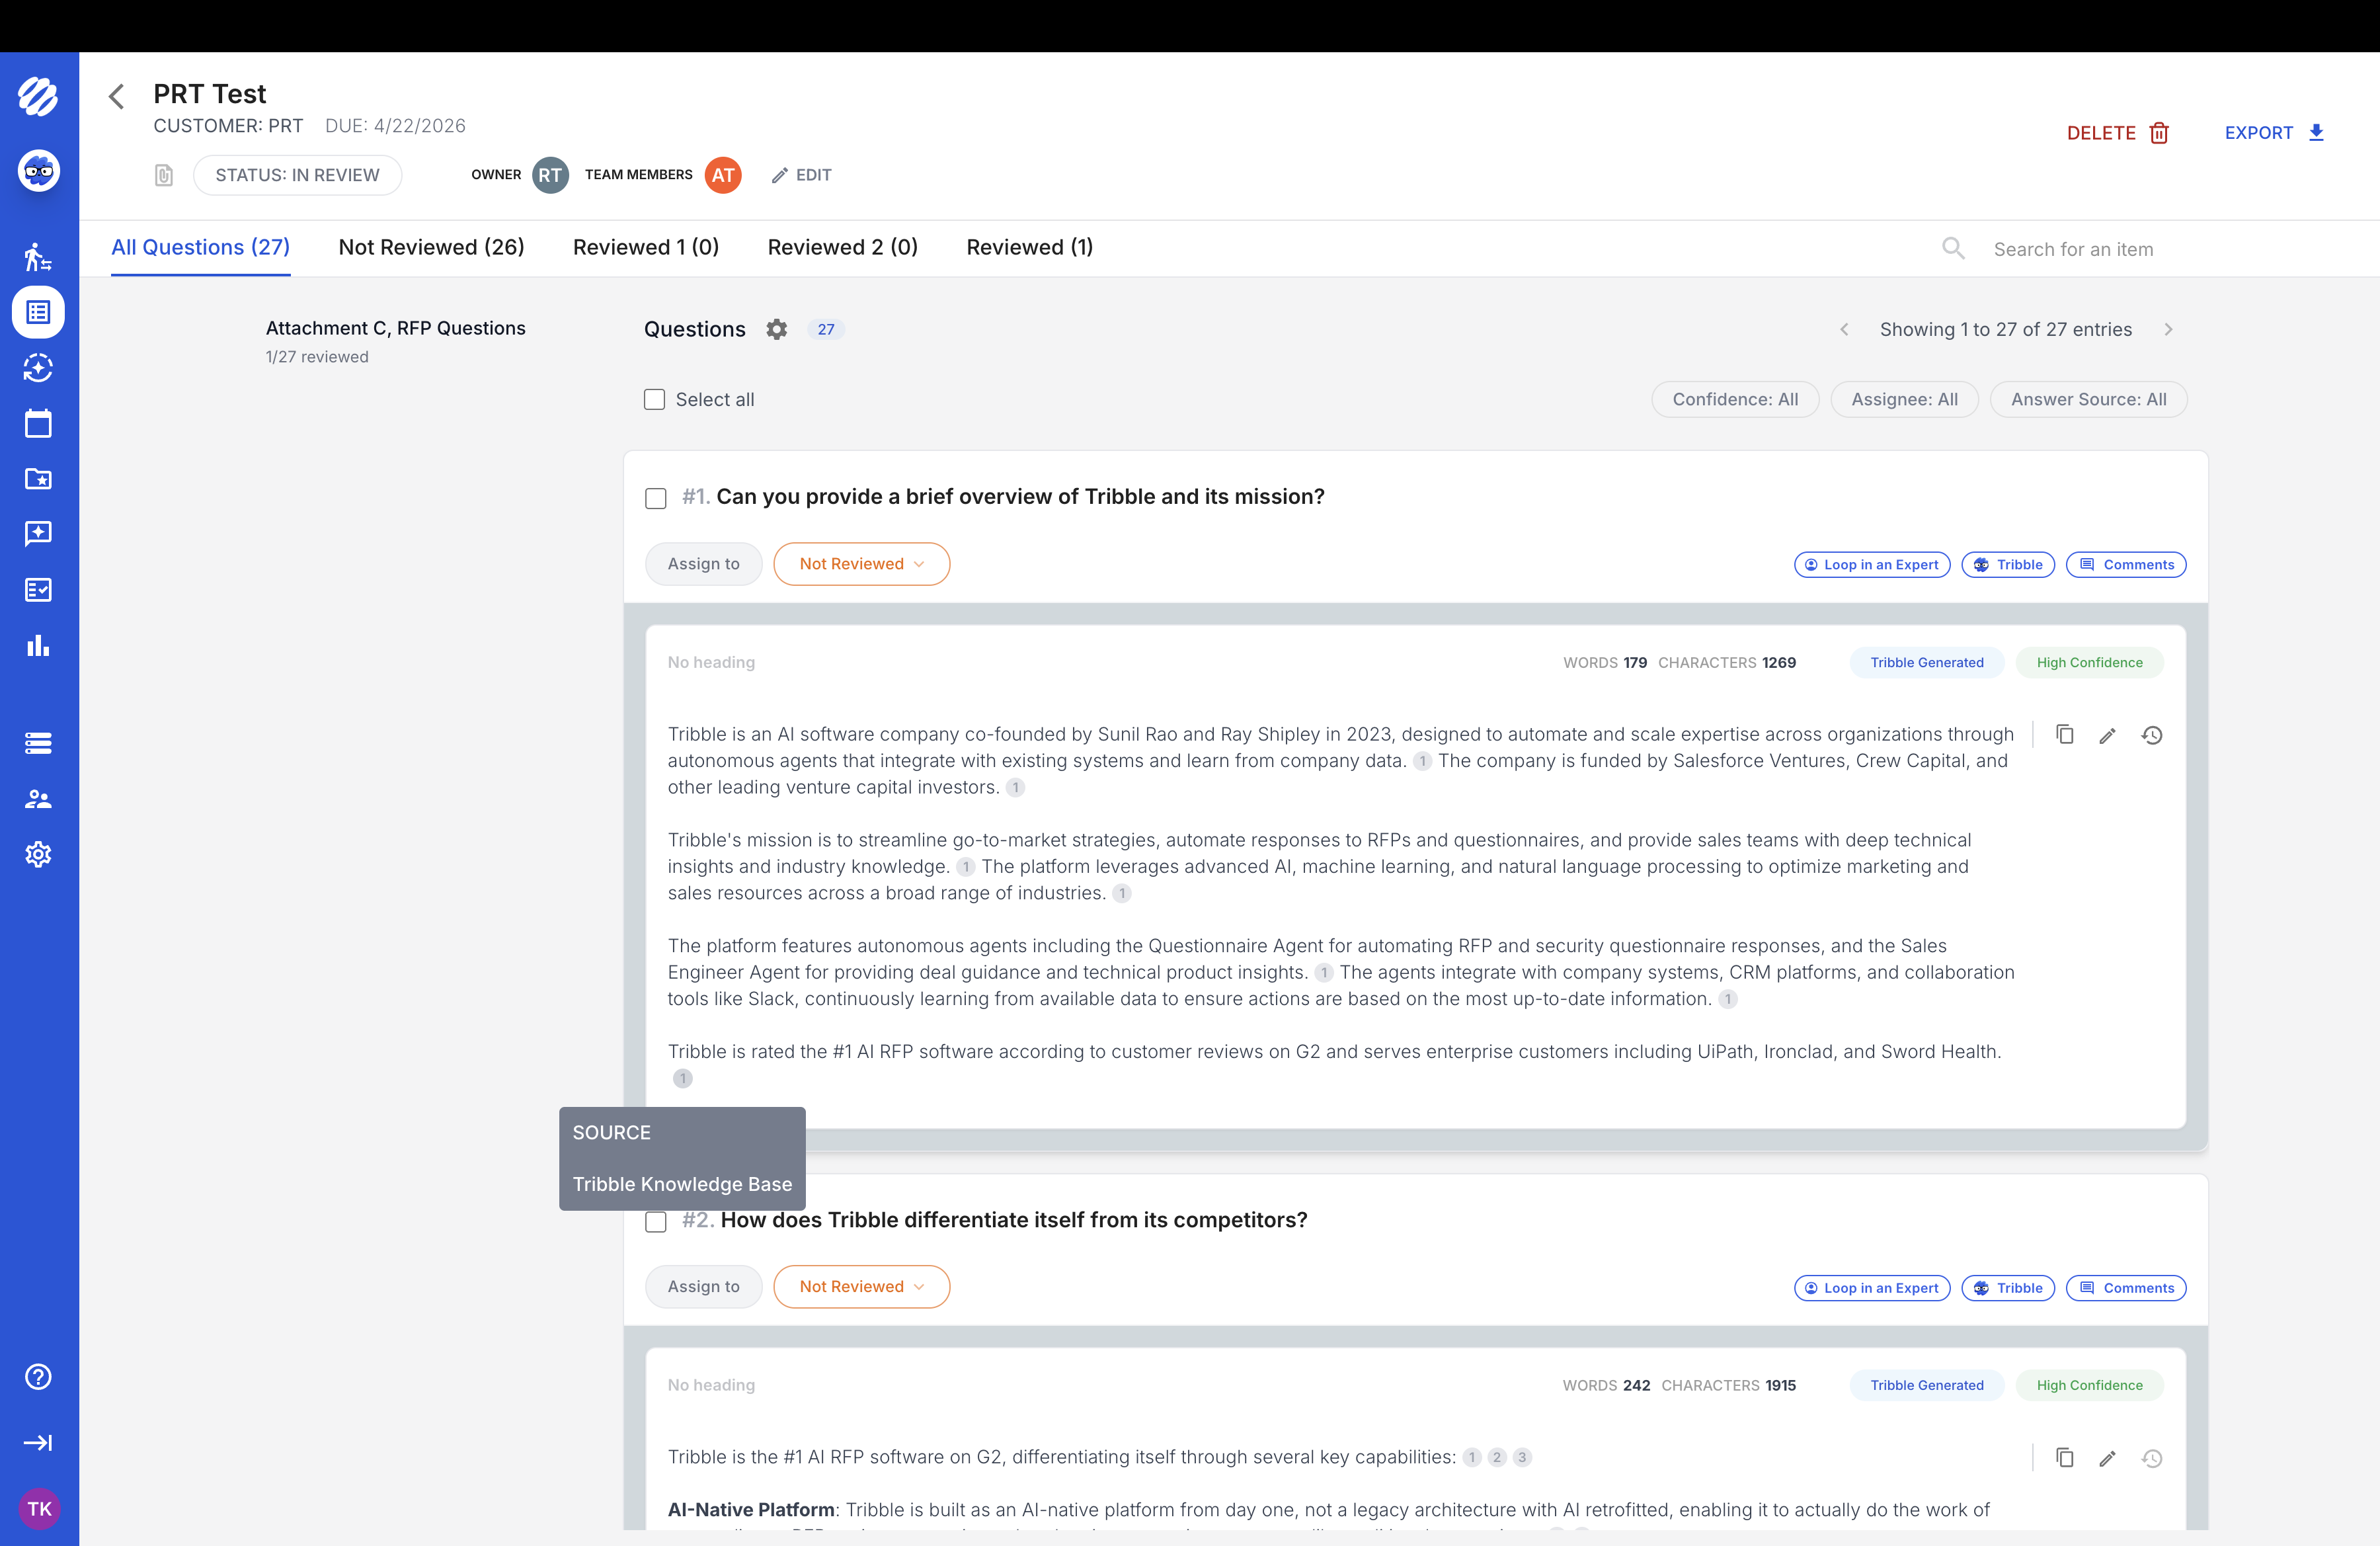This screenshot has width=2380, height=1546.
Task: Click the 27 questions count badge
Action: click(x=826, y=329)
